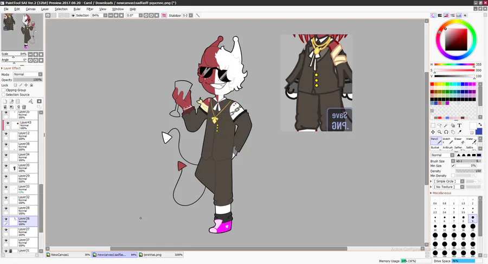The width and height of the screenshot is (488, 264).
Task: Zoom in using Navigator plus button
Action: (x=35, y=54)
